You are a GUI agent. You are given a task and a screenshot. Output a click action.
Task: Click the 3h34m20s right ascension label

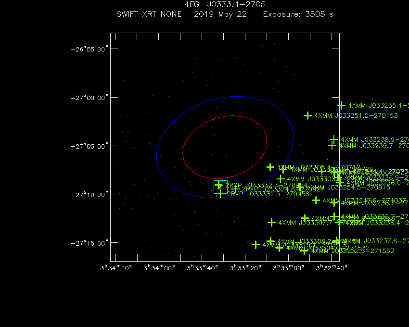tap(116, 267)
